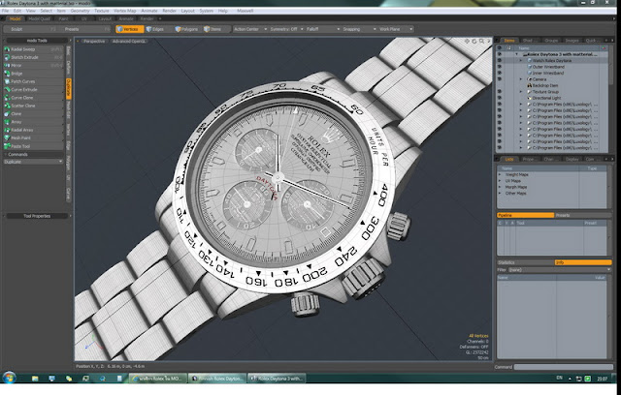Choose the Bridge tool
The image size is (621, 395).
34,74
